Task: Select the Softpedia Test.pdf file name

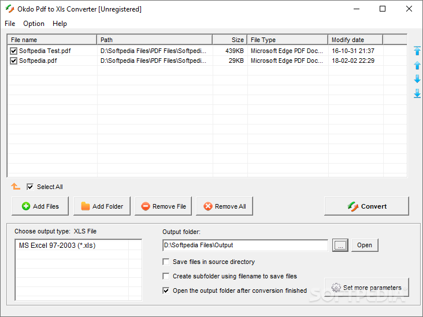Action: (44, 51)
